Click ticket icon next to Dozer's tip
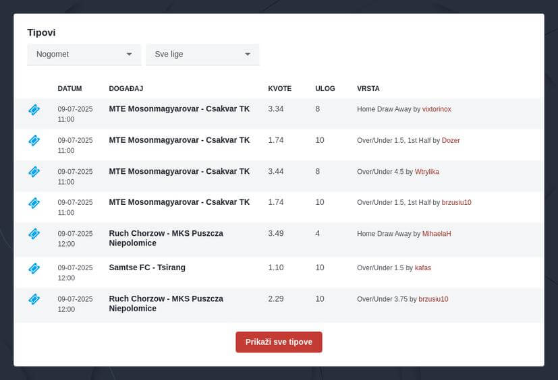 click(34, 140)
